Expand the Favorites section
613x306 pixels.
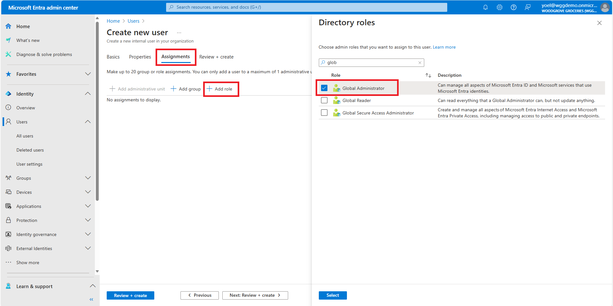click(88, 74)
